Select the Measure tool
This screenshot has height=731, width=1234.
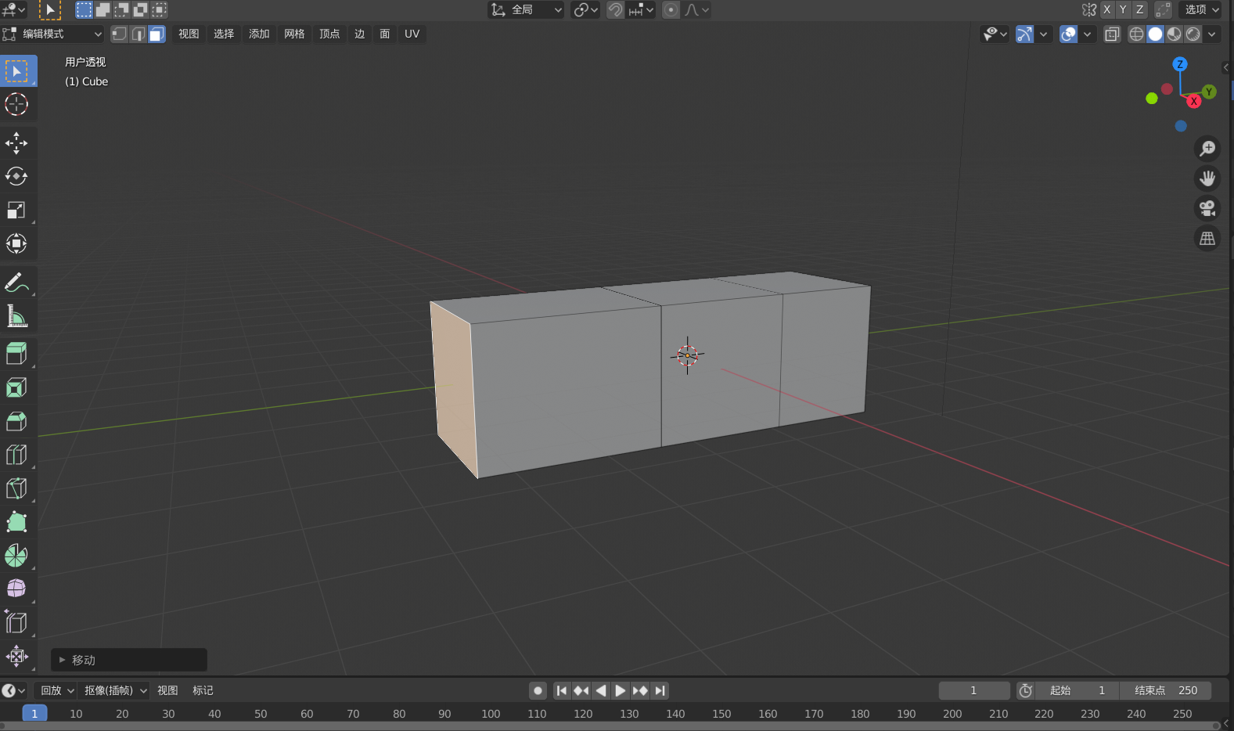17,315
